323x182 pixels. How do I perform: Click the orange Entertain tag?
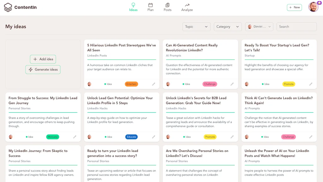pyautogui.click(x=131, y=84)
